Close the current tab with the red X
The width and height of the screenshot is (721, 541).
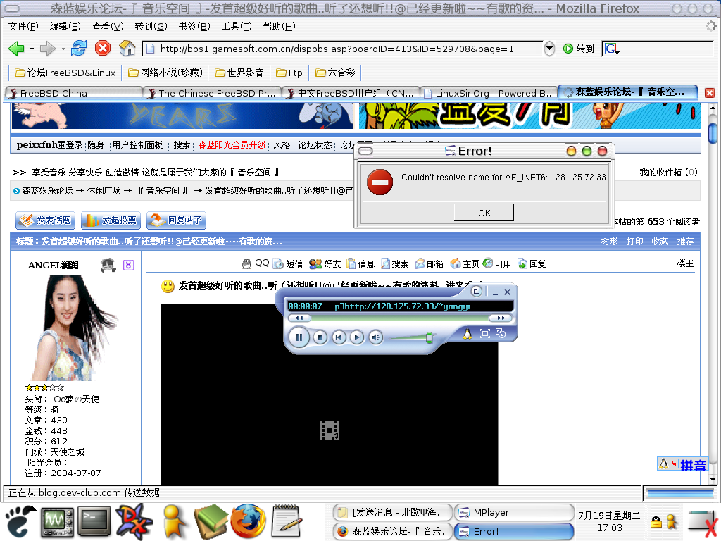point(710,93)
